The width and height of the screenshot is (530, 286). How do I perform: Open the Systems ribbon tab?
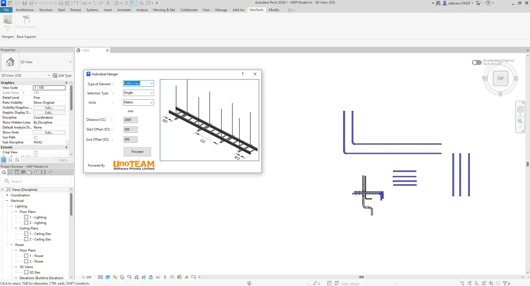(x=92, y=10)
